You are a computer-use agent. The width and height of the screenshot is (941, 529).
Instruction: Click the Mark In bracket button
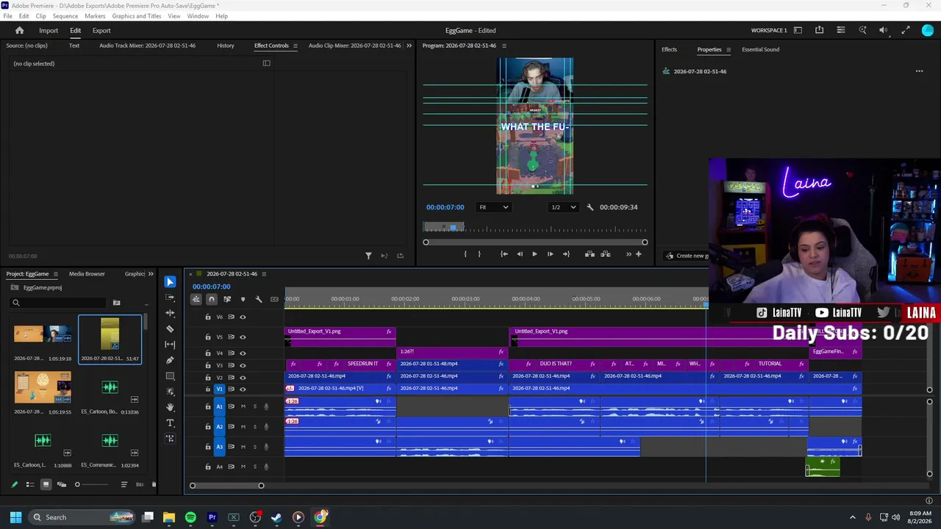pos(465,254)
